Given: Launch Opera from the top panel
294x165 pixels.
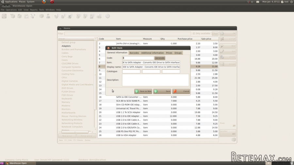Looking at the screenshot, I should pos(52,2).
